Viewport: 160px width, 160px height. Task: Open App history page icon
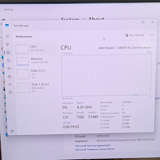[9, 61]
